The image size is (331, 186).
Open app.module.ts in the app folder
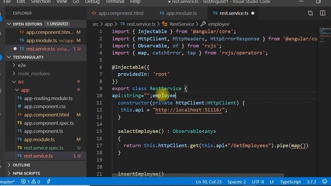point(39,139)
